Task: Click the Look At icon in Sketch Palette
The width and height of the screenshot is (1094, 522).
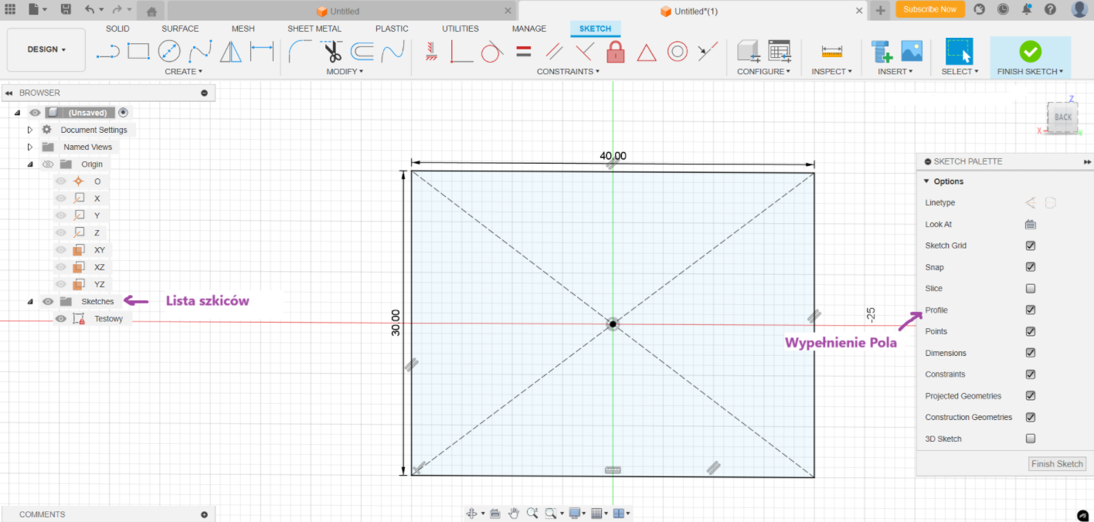Action: (1030, 225)
